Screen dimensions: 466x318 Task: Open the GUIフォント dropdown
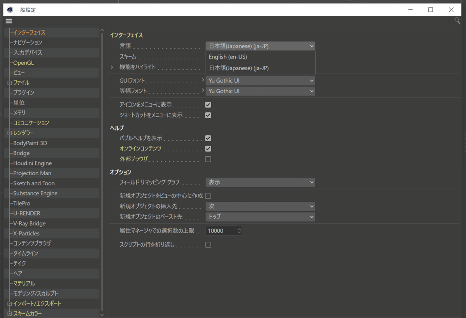(x=260, y=81)
